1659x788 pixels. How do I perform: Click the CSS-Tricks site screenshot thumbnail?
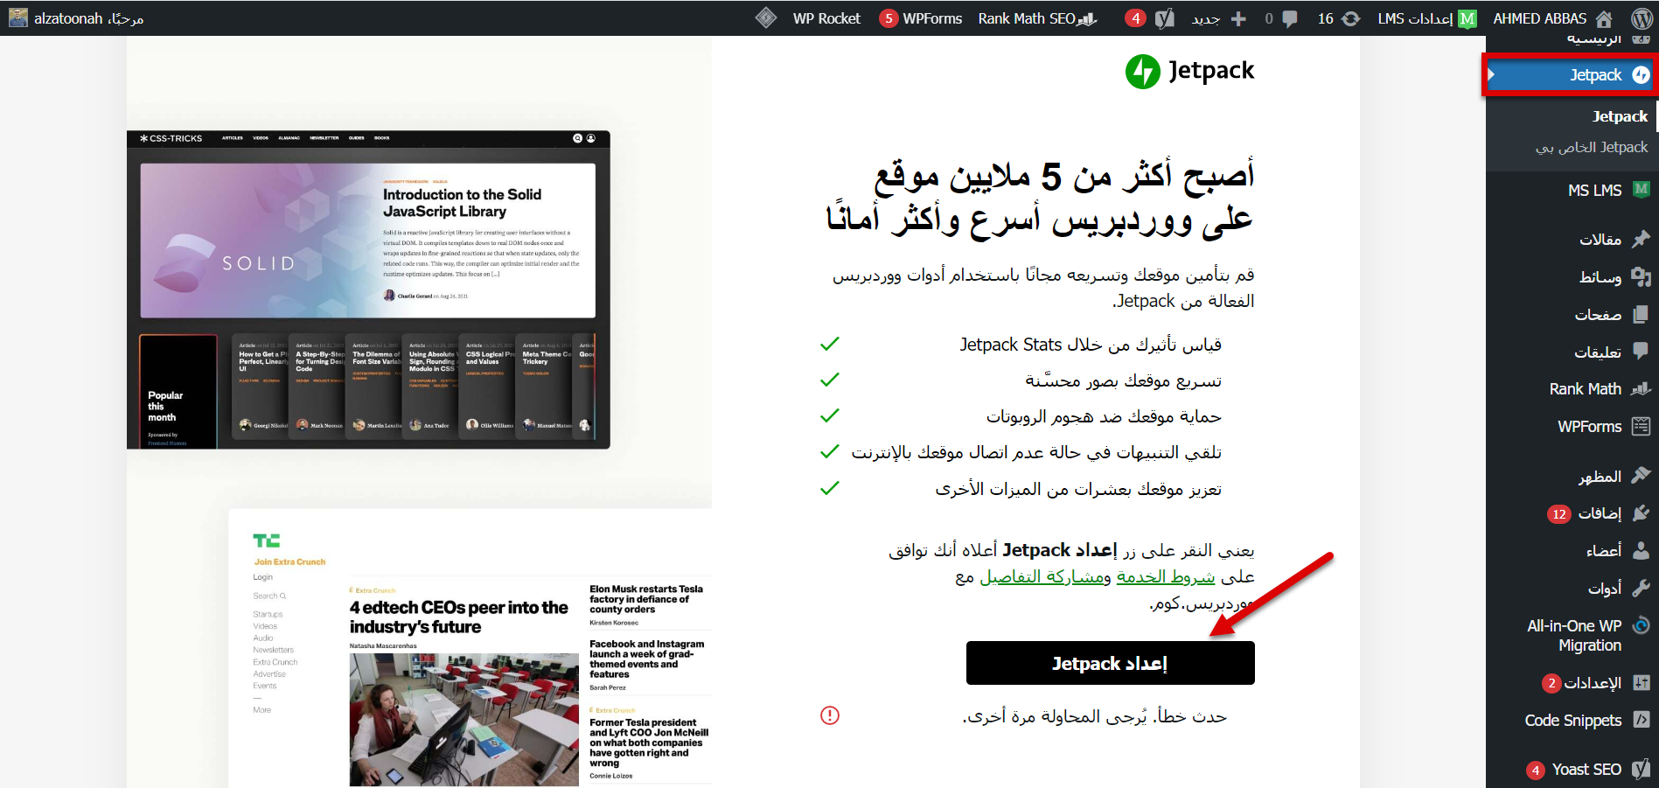[x=368, y=289]
